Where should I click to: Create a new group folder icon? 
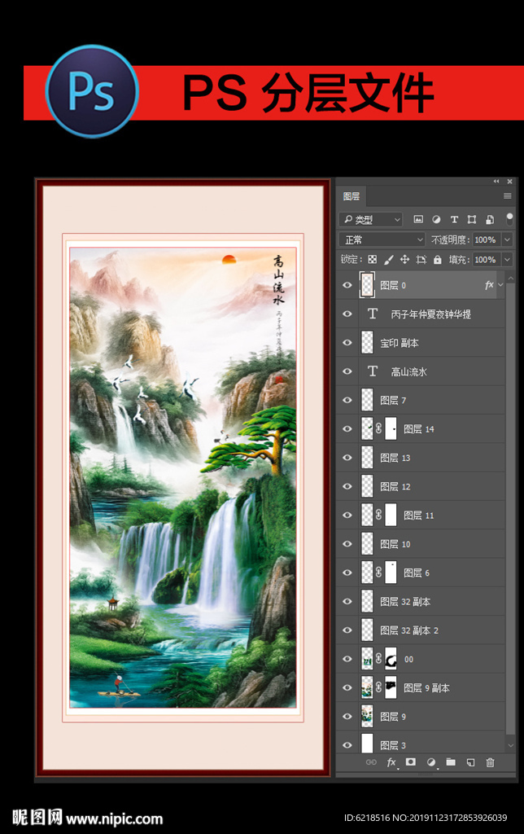coord(451,762)
